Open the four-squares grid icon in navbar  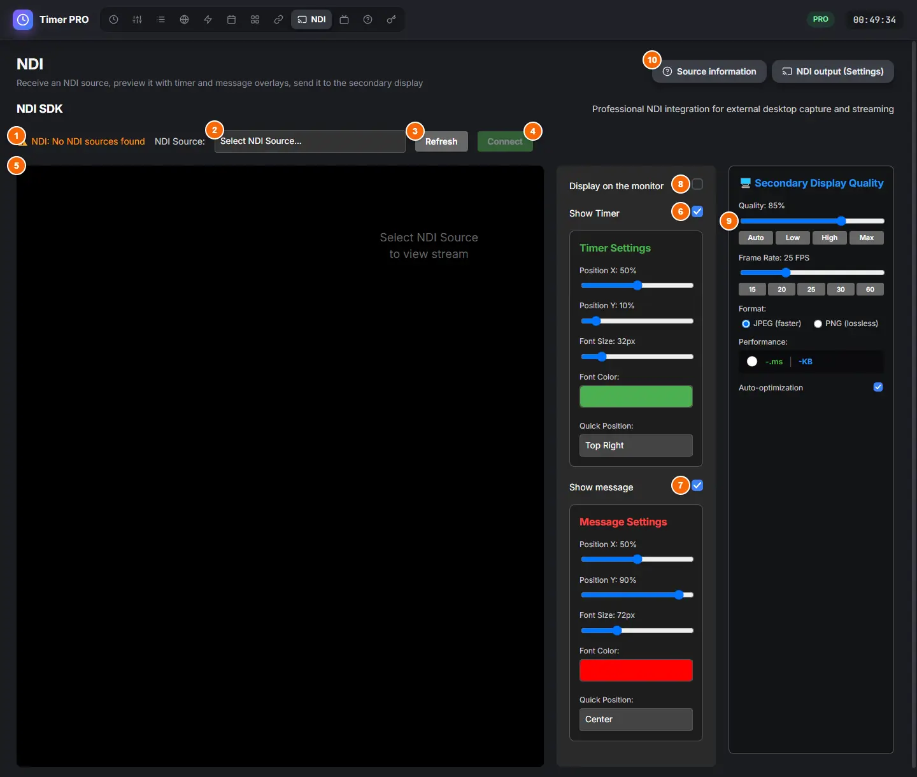[x=255, y=20]
